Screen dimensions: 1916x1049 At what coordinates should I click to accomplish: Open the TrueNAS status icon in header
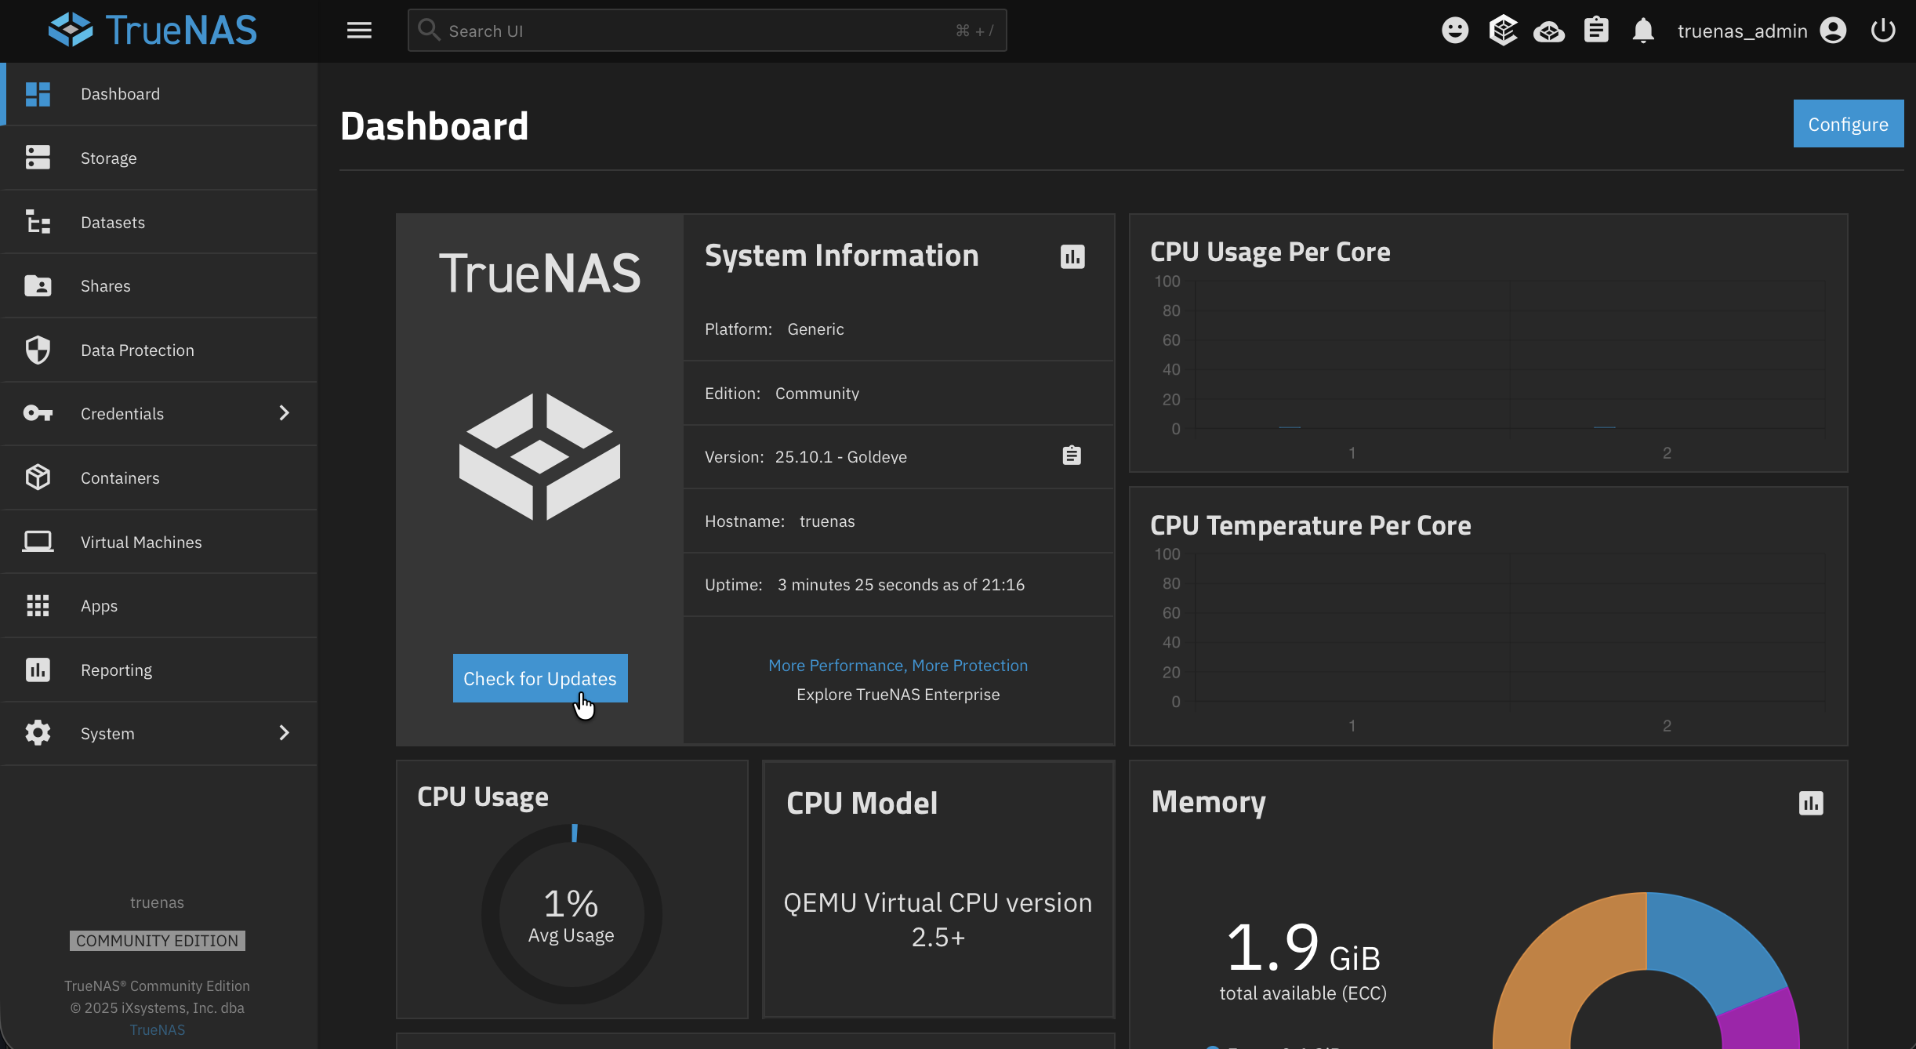pyautogui.click(x=1503, y=31)
